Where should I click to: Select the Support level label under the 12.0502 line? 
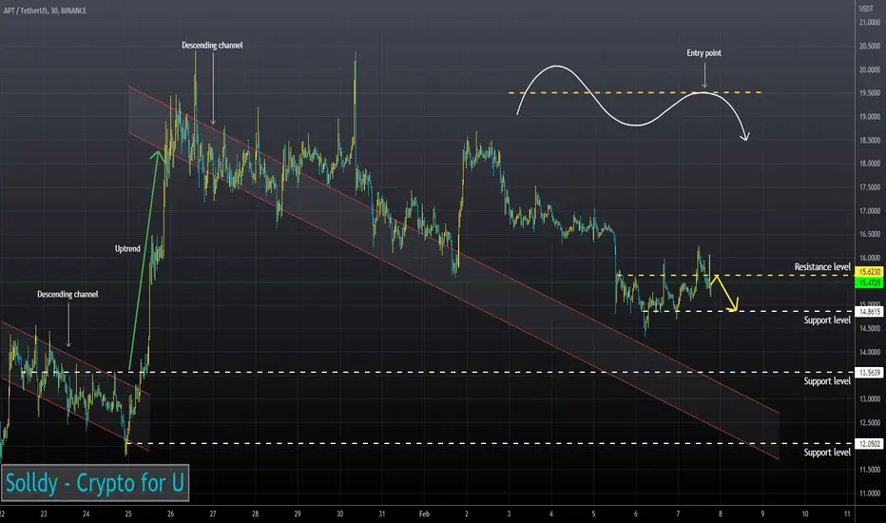point(827,453)
